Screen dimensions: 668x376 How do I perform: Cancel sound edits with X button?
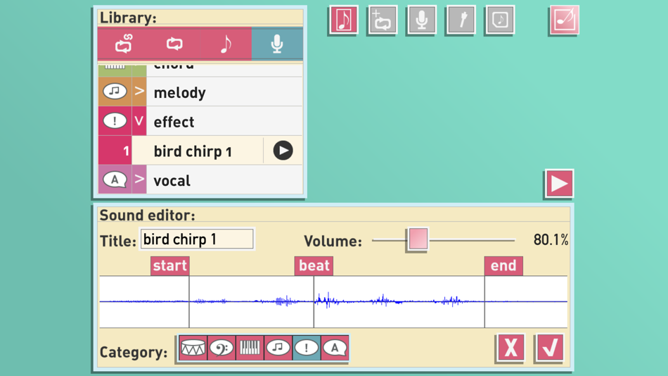tap(510, 348)
